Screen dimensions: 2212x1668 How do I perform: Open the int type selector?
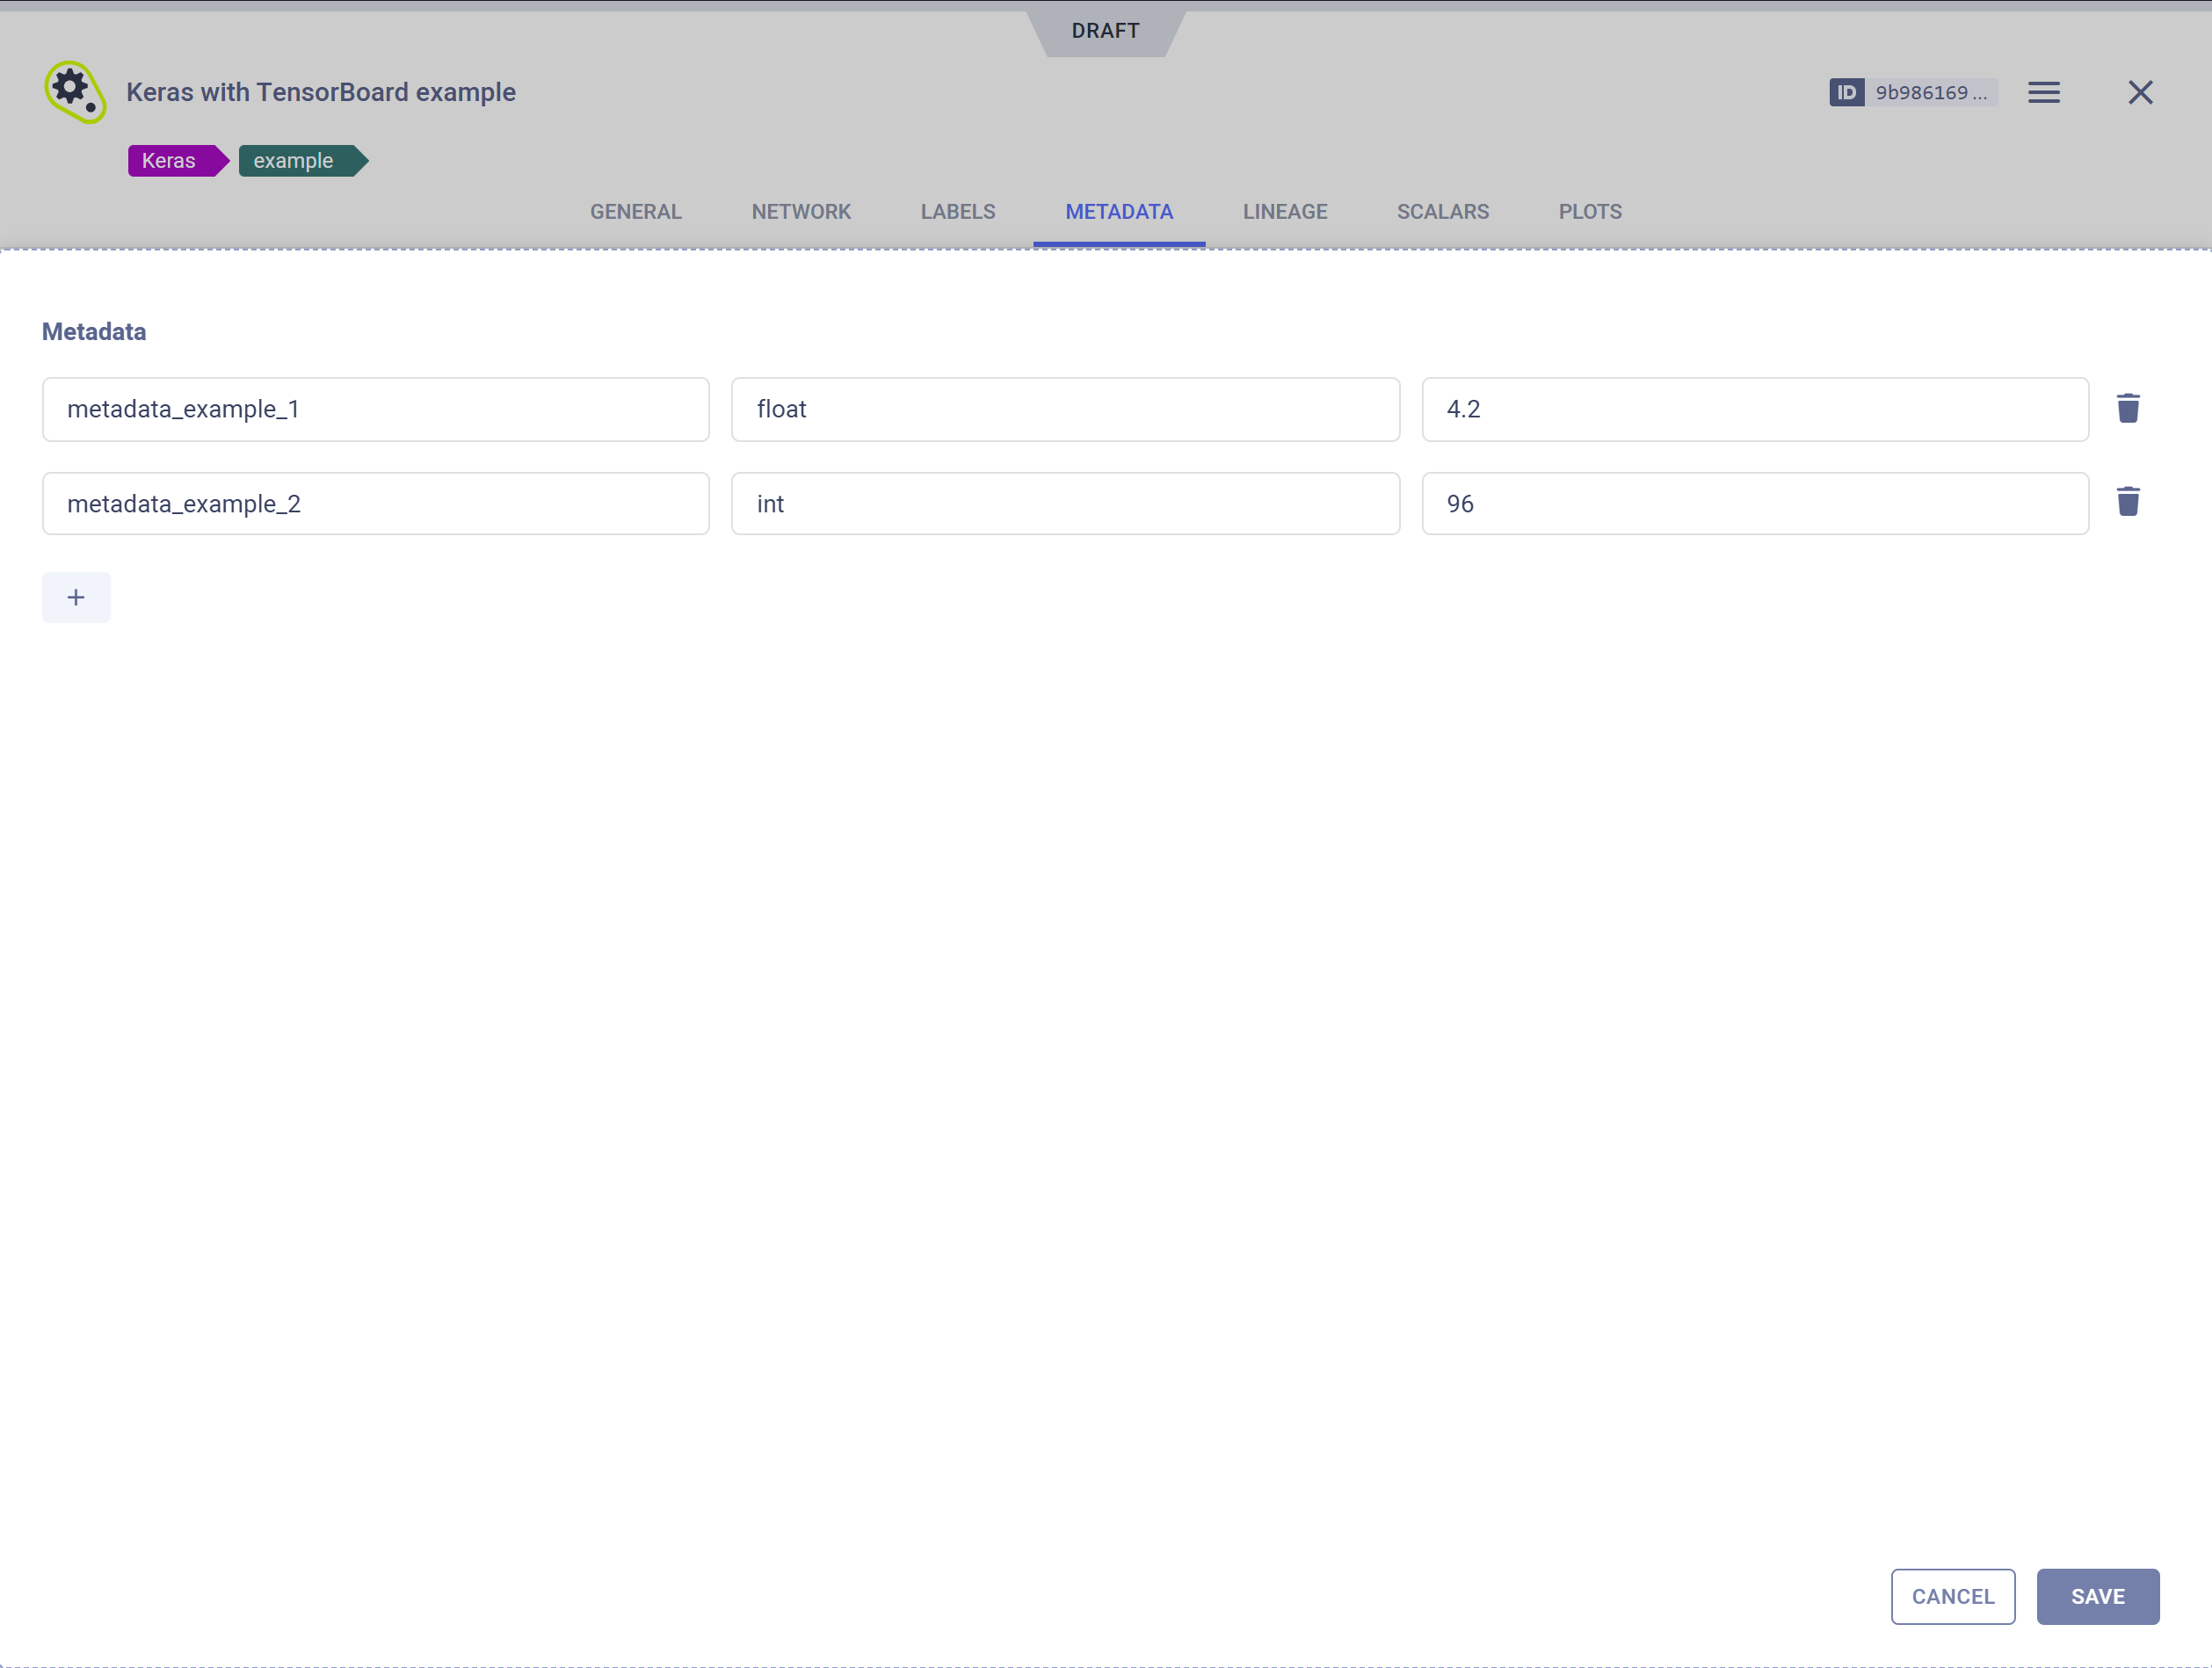click(1064, 503)
